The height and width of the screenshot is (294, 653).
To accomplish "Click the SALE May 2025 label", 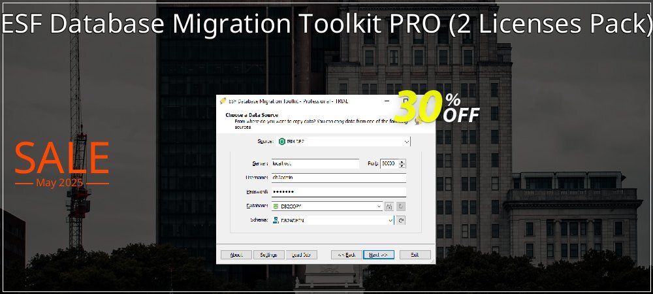I will click(61, 165).
